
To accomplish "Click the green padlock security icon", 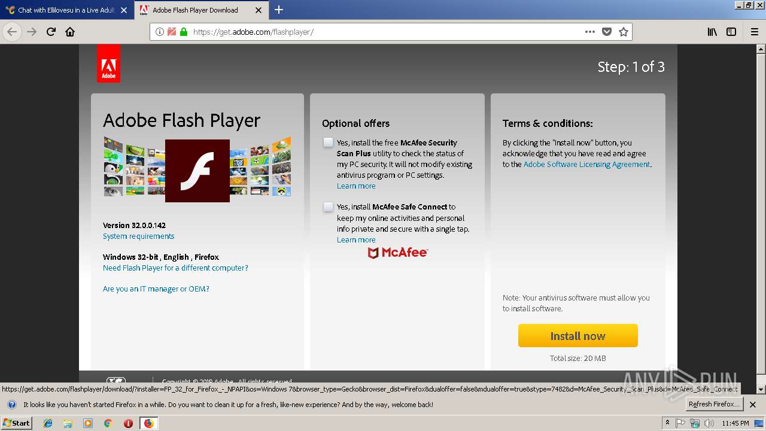I will 184,32.
